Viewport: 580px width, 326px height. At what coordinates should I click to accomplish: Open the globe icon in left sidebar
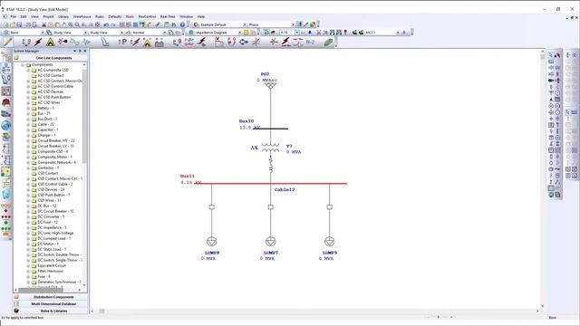[x=6, y=125]
